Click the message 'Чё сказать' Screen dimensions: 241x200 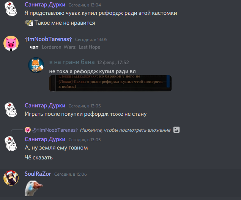(x=39, y=157)
